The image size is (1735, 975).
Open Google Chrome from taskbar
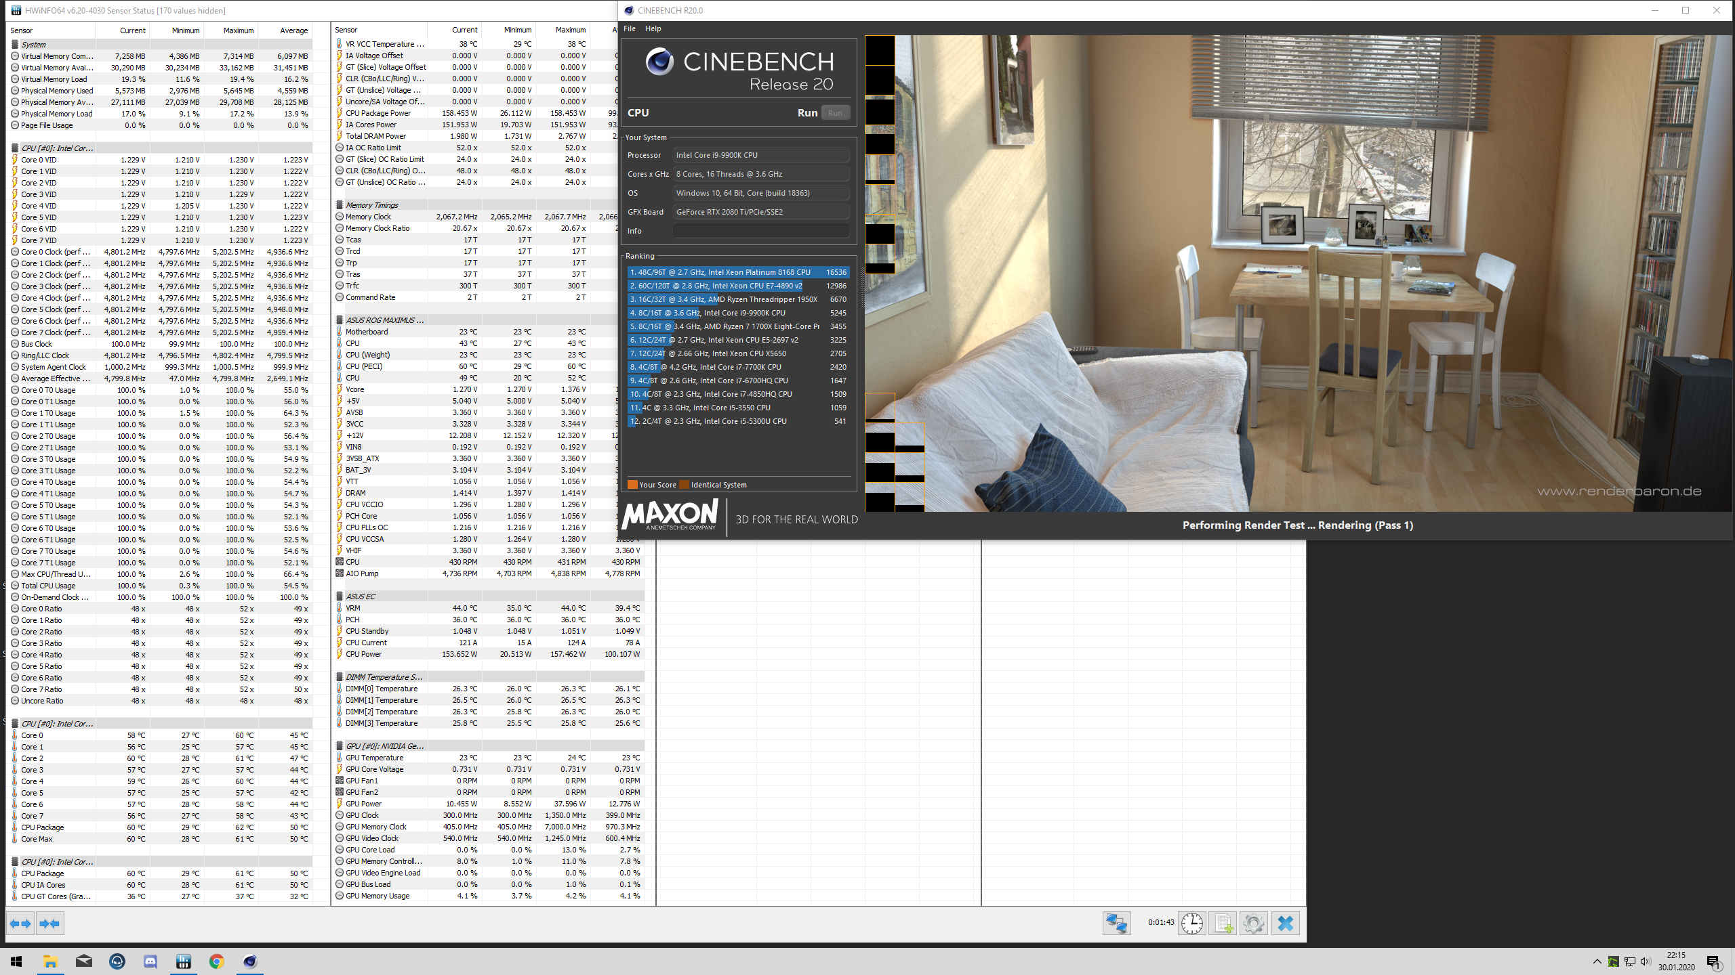(217, 961)
